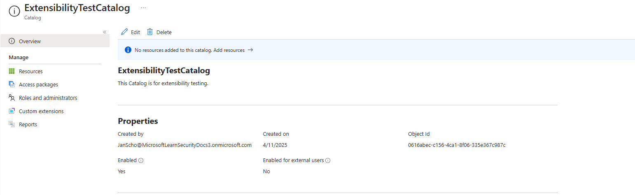This screenshot has width=635, height=195.
Task: Collapse the left navigation pane
Action: [105, 32]
